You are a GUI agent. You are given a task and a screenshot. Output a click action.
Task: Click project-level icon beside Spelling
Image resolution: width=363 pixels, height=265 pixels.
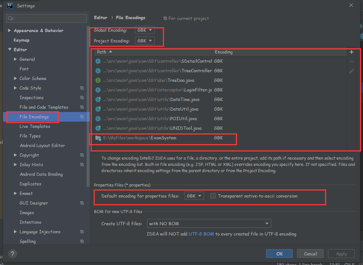click(82, 241)
